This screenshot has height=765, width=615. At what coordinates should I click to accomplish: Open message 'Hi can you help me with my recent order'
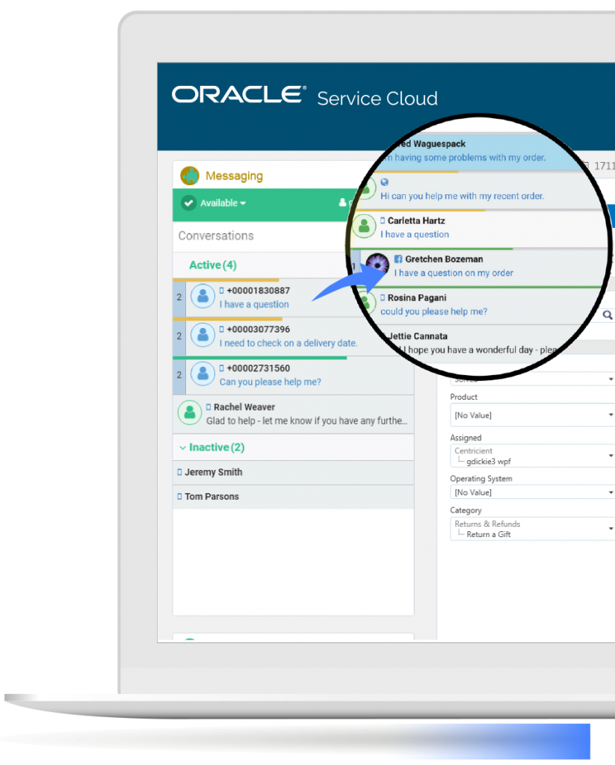[x=462, y=196]
